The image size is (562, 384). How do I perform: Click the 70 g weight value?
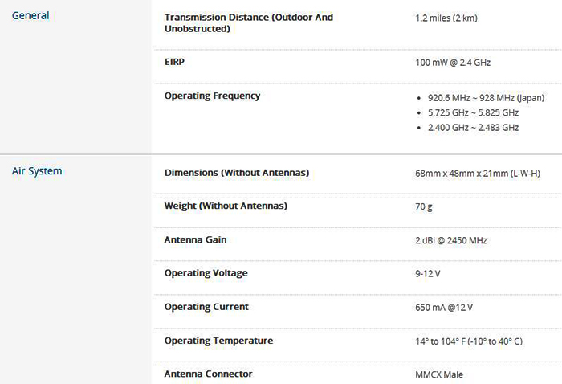(424, 207)
